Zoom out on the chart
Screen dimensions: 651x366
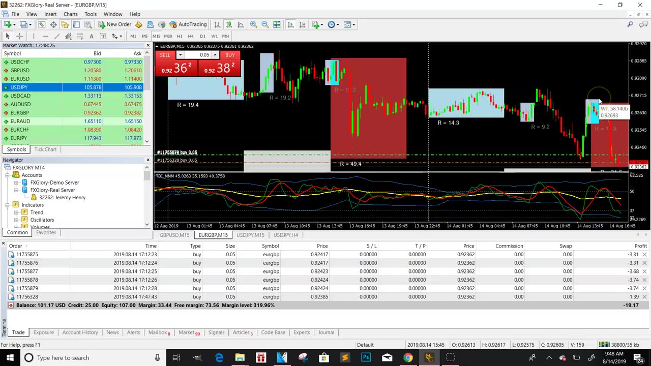click(x=265, y=24)
